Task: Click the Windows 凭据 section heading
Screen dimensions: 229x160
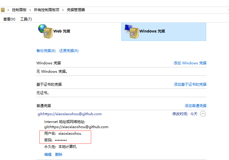Action: [x=48, y=63]
